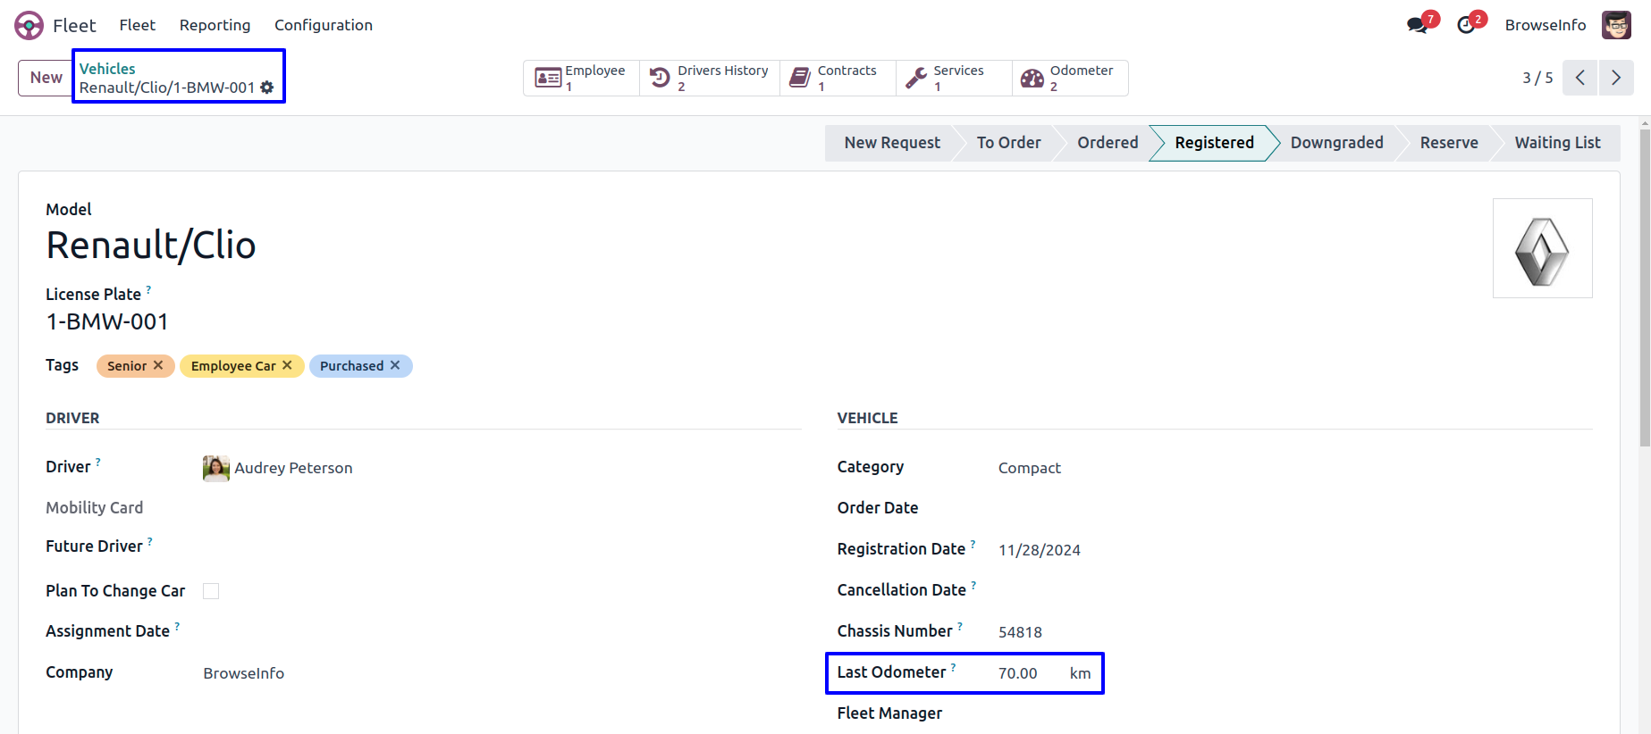Set status to Waiting List
This screenshot has width=1651, height=734.
tap(1557, 143)
